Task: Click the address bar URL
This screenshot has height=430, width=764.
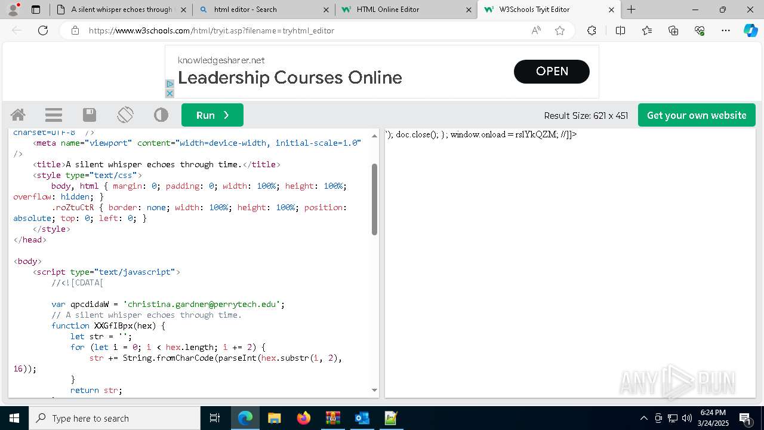Action: pyautogui.click(x=211, y=30)
